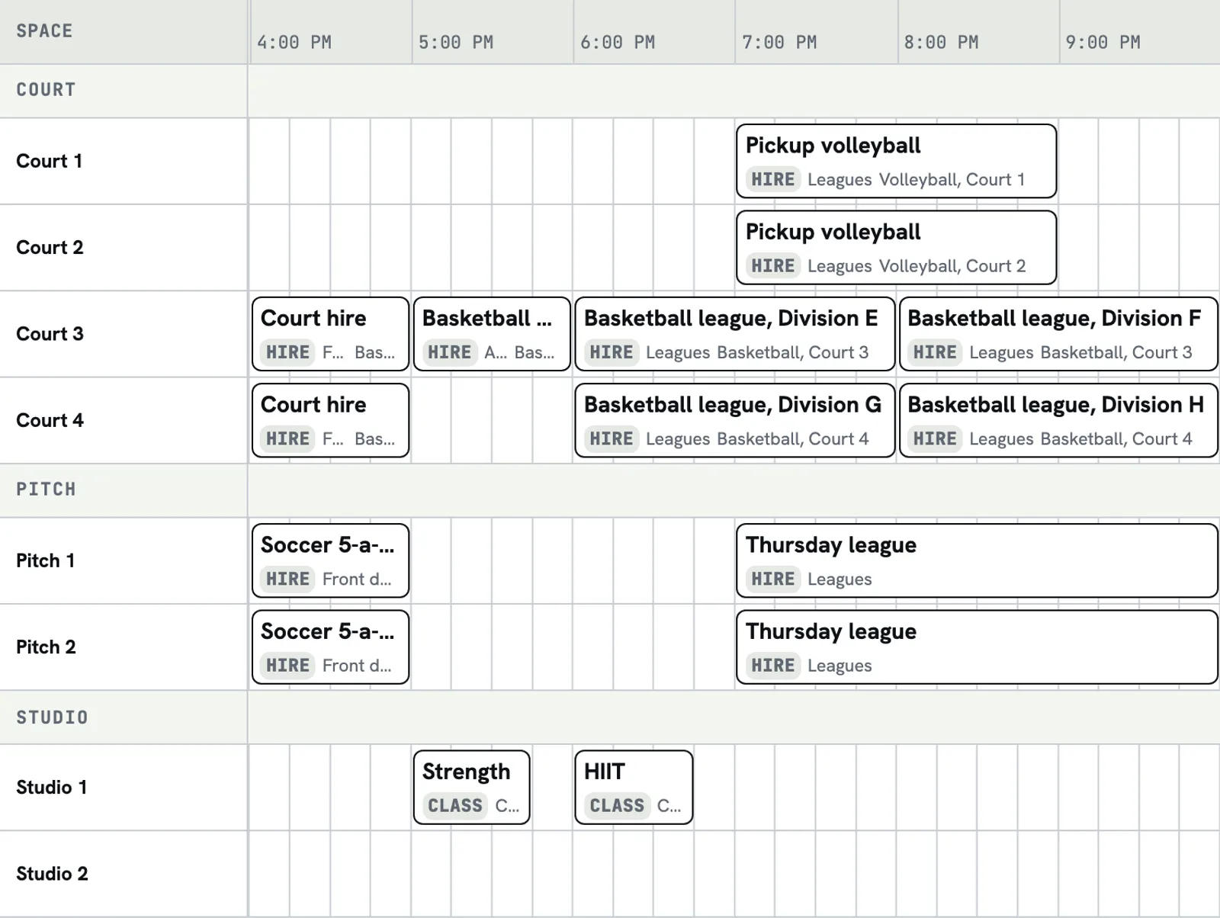
Task: Click the Court 3 row label
Action: pyautogui.click(x=50, y=334)
